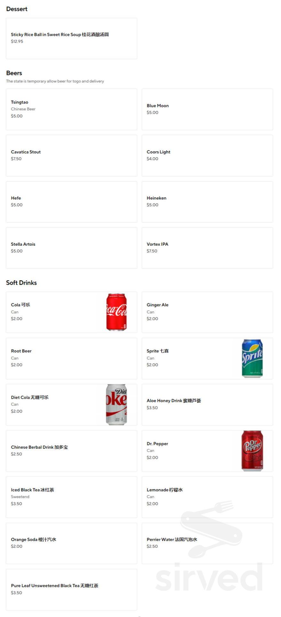Select the Aloe Honey Drink item

(x=207, y=405)
